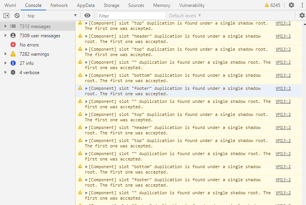
Task: Open VM13:2 link of highlighted "footer" message
Action: [x=283, y=88]
